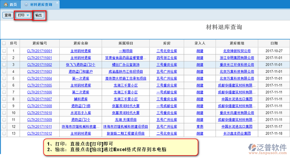Switch to the 材料退库查询 tab

(x=41, y=5)
